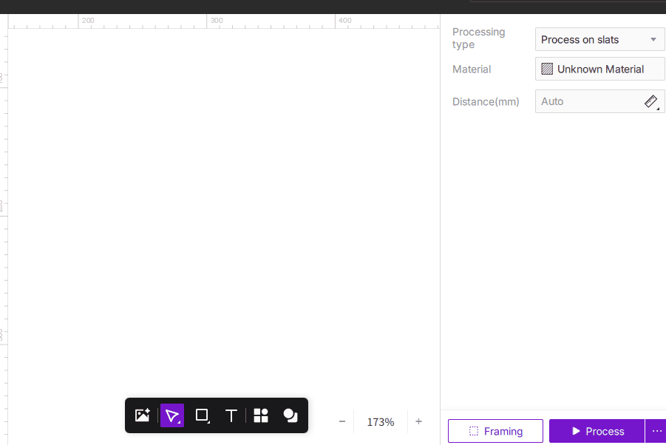Click the overlapping shapes combine icon
This screenshot has height=445, width=666.
[290, 415]
